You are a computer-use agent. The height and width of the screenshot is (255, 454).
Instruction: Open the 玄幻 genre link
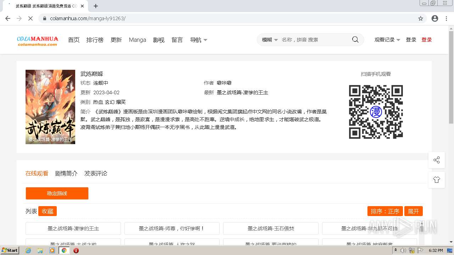110,102
